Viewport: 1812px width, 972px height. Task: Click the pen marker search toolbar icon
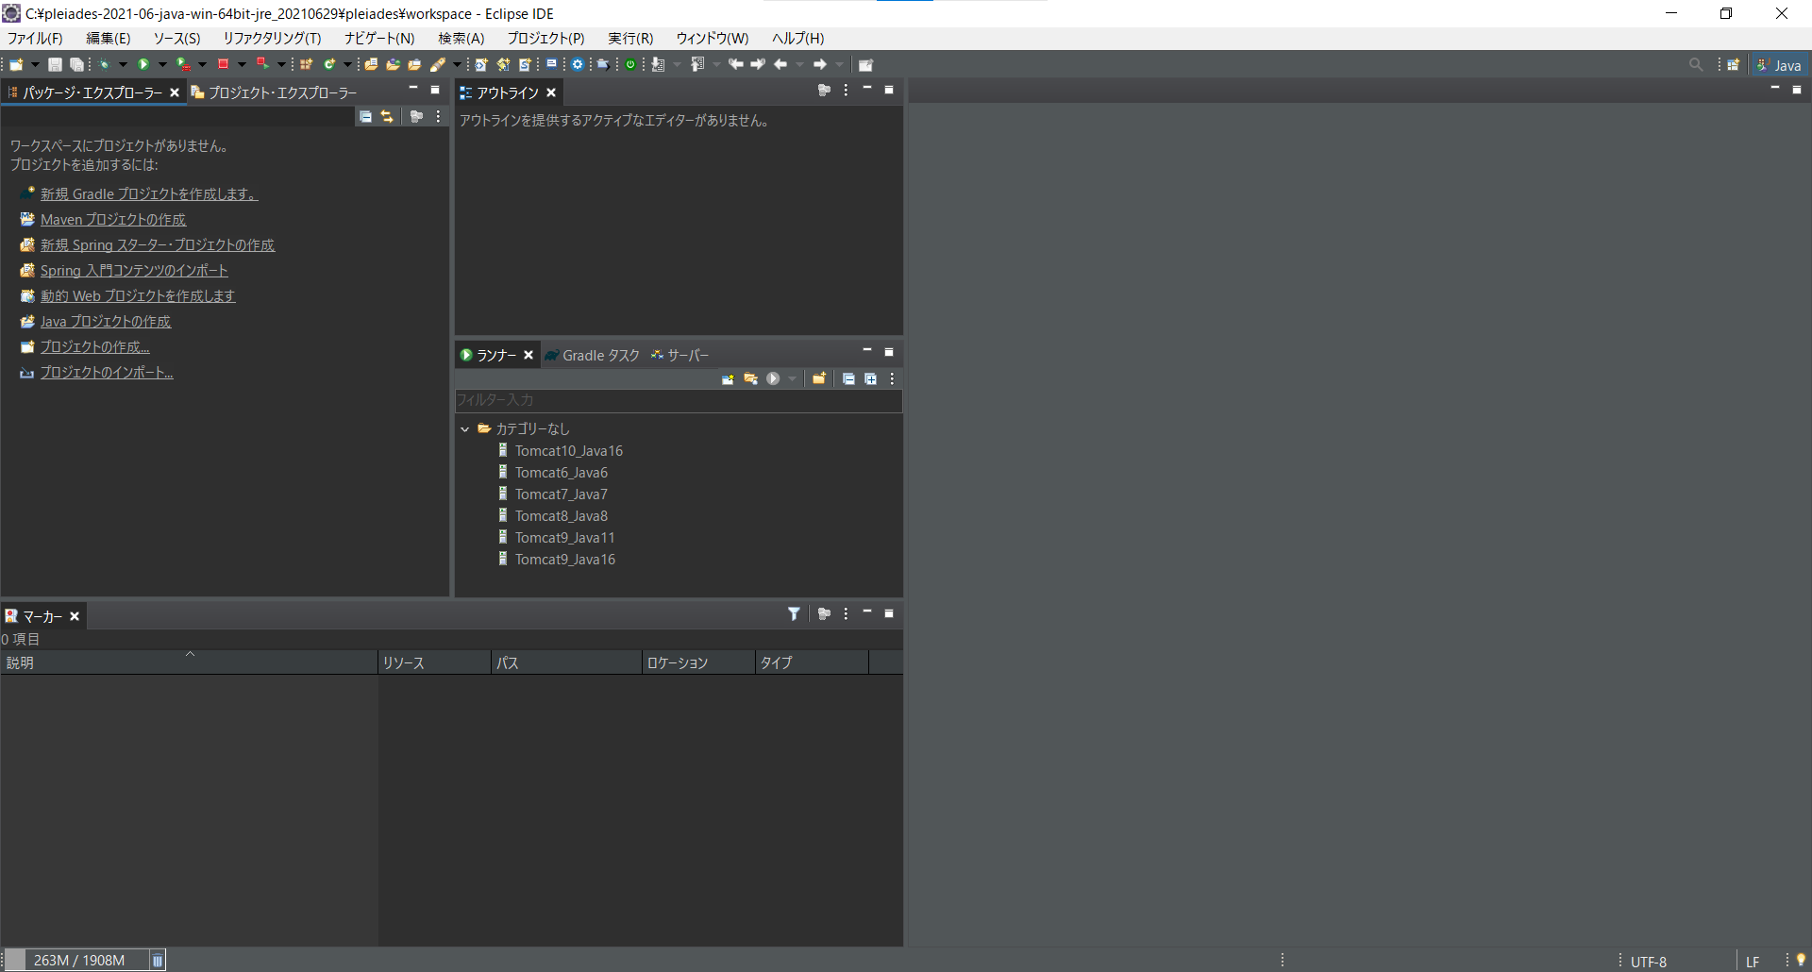[438, 64]
